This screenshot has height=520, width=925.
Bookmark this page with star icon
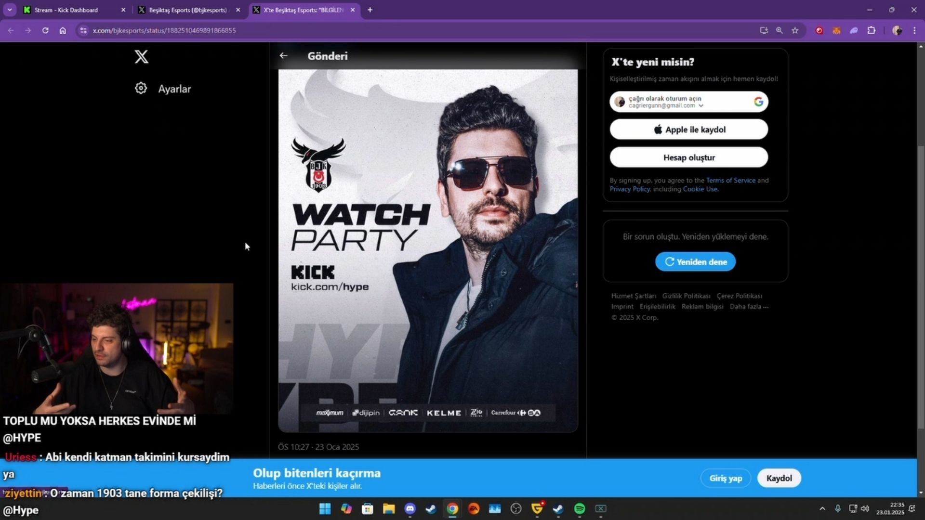click(x=795, y=30)
